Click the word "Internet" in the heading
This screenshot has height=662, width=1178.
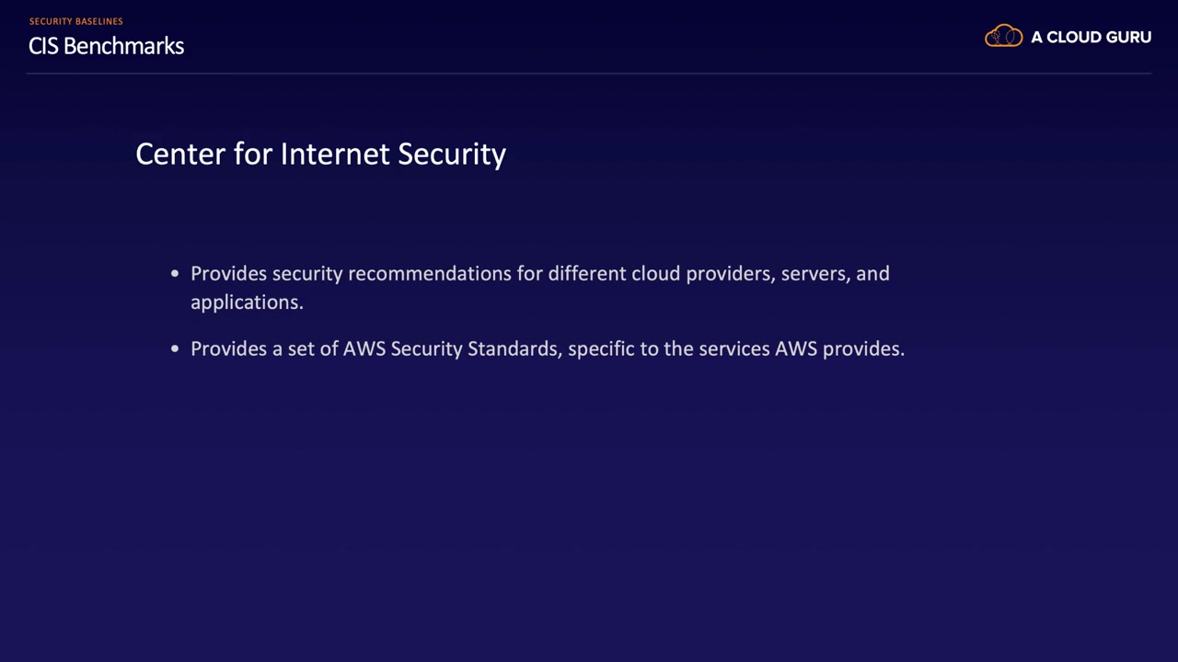335,154
